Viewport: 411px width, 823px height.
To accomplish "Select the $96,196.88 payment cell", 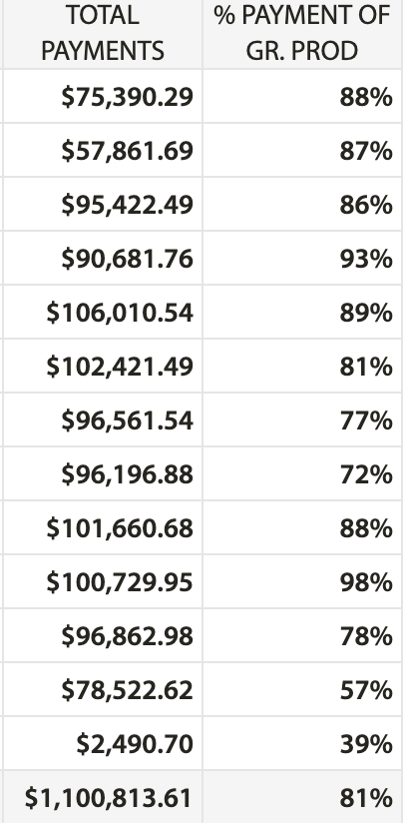I will (103, 474).
